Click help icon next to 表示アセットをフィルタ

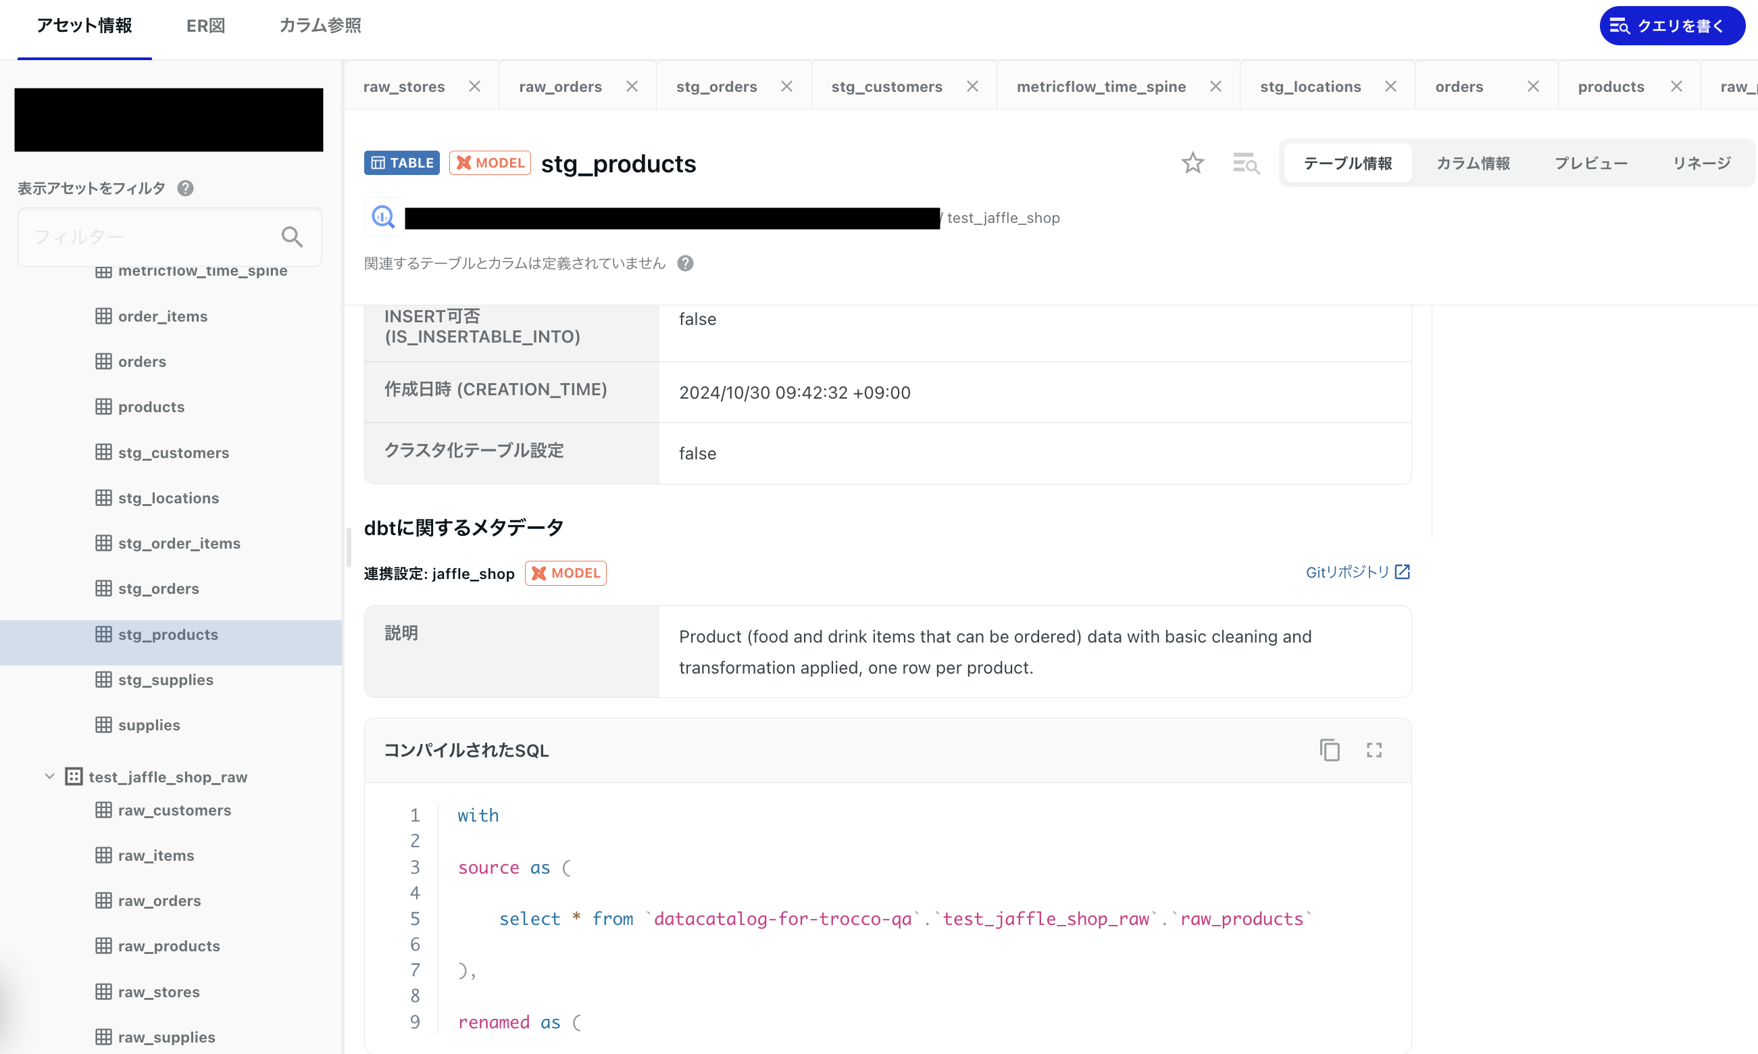pos(185,189)
